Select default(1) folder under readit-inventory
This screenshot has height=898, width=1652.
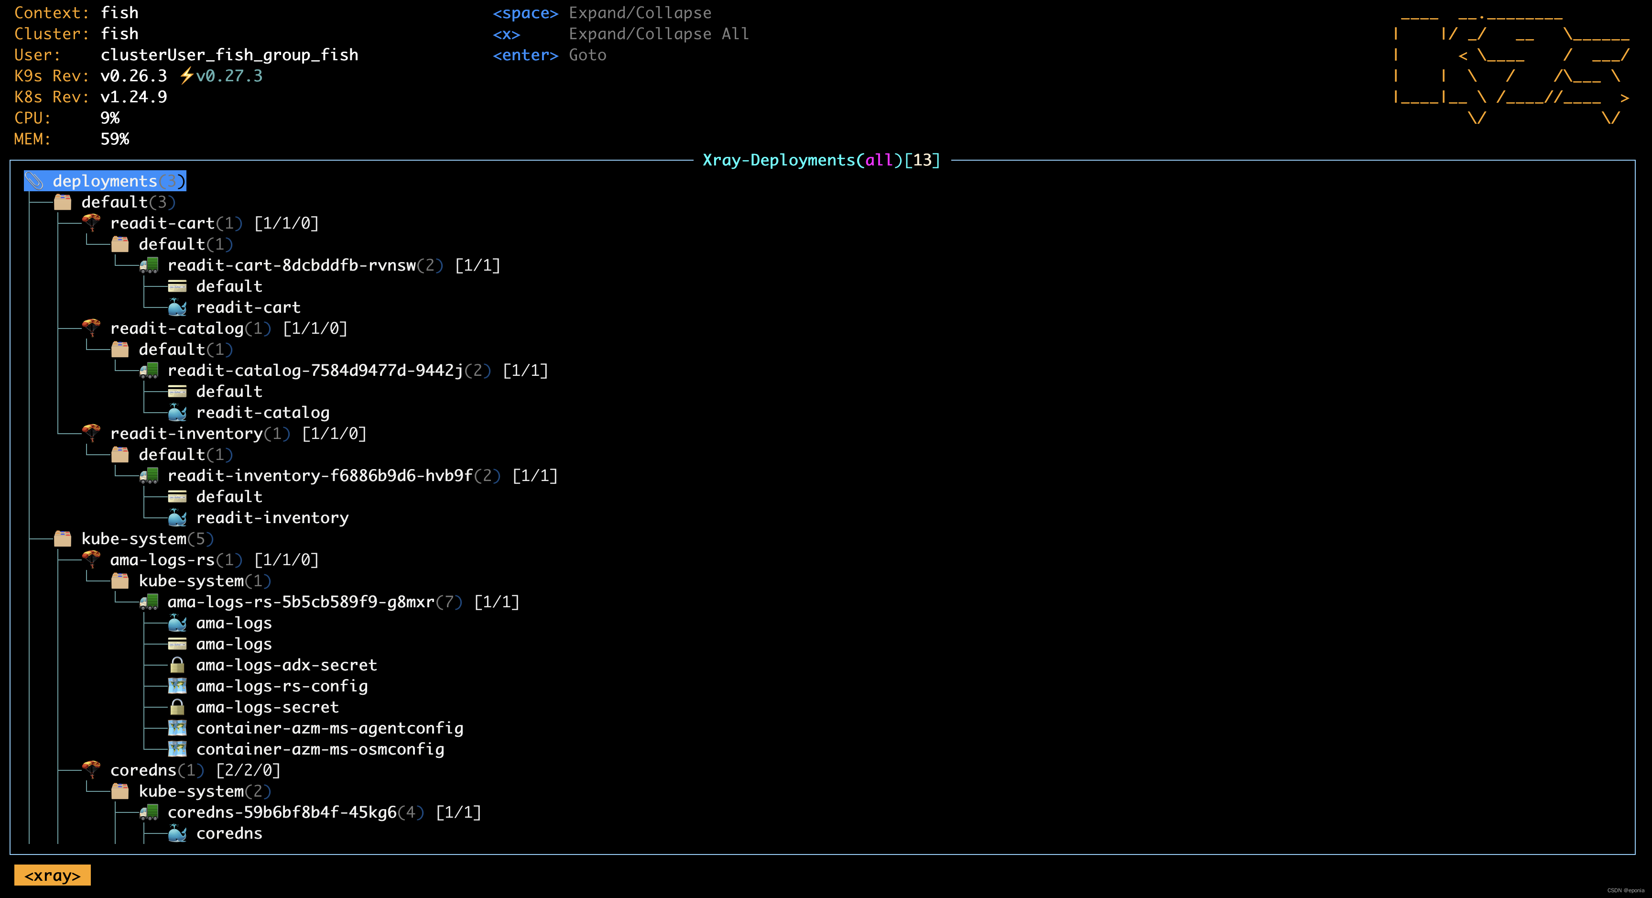point(172,454)
